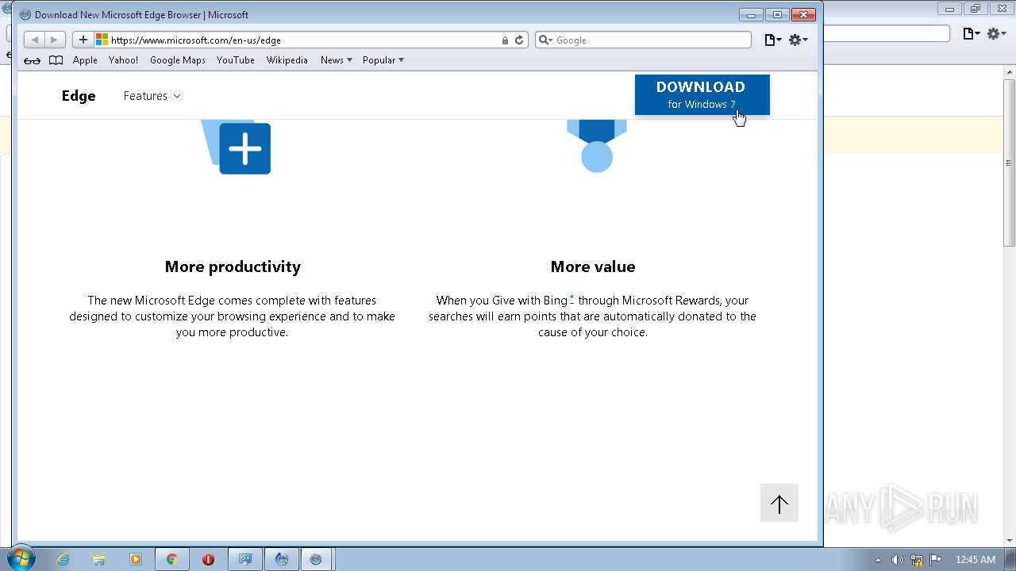1016x571 pixels.
Task: Go forward using Safari's forward arrow
Action: [x=54, y=40]
